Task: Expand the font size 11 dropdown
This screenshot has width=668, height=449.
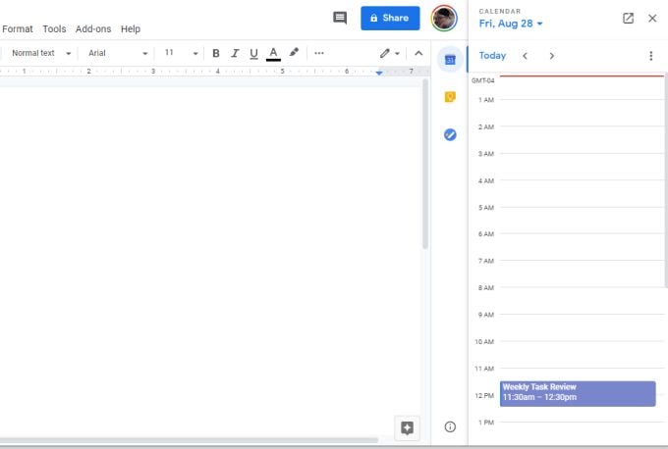Action: coord(181,53)
